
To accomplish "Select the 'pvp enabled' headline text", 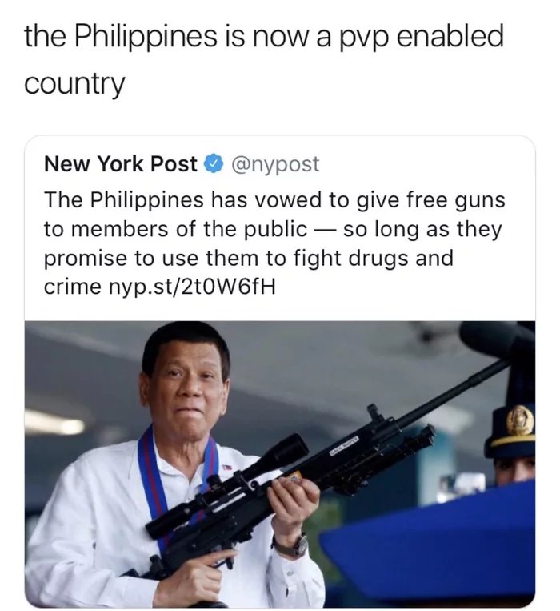I will (x=422, y=37).
